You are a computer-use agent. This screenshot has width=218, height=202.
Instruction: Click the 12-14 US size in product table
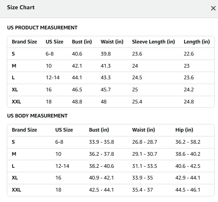(53, 78)
